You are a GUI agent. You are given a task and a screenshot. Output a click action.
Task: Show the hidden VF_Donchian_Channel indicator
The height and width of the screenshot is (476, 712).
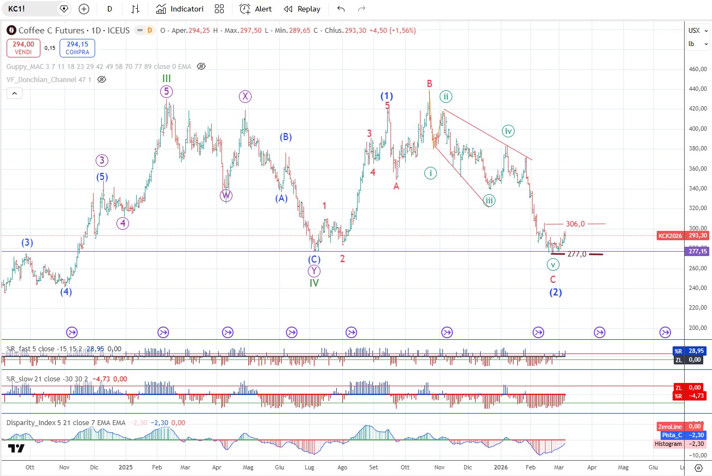(x=101, y=79)
